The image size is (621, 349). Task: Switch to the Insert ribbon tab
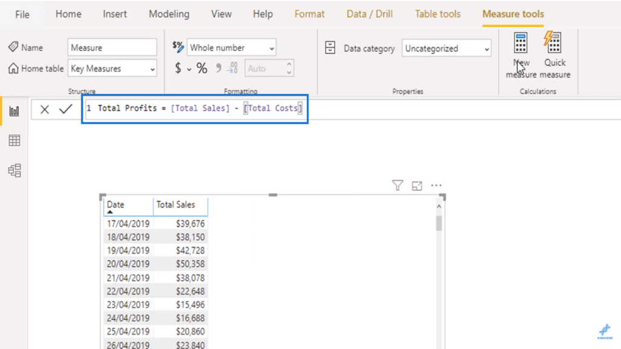[x=115, y=14]
